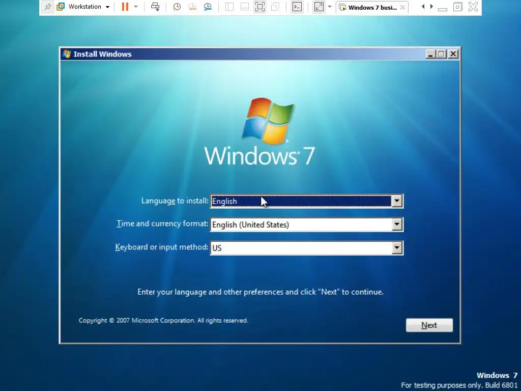Revert VM to previous snapshot
The width and height of the screenshot is (521, 391).
tap(192, 7)
